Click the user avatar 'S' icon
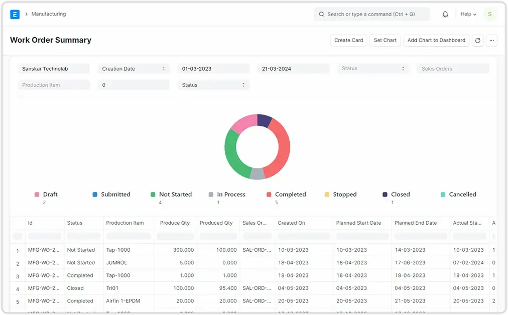Image resolution: width=508 pixels, height=315 pixels. tap(490, 14)
